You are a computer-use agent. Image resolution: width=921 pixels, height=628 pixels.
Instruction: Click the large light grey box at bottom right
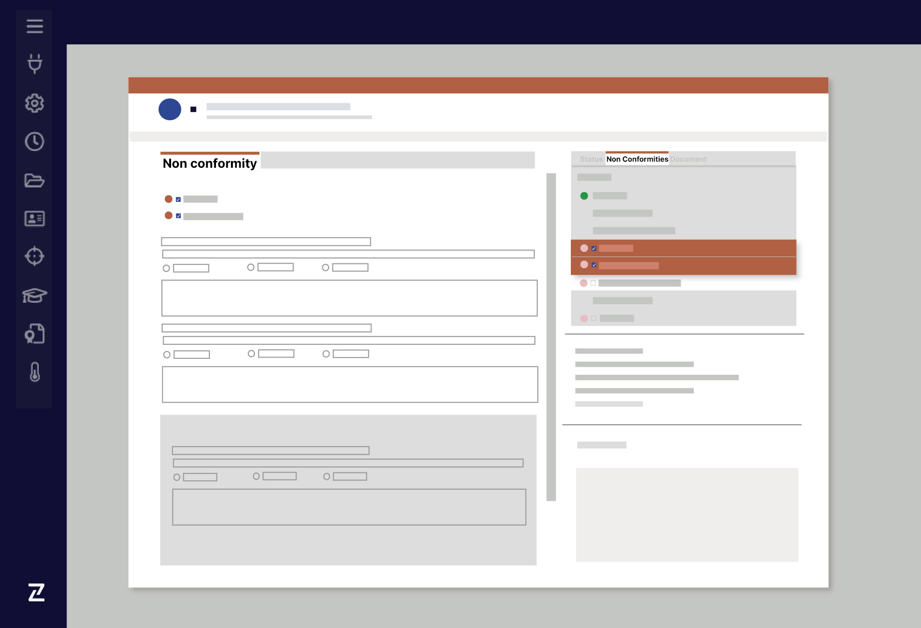coord(687,515)
